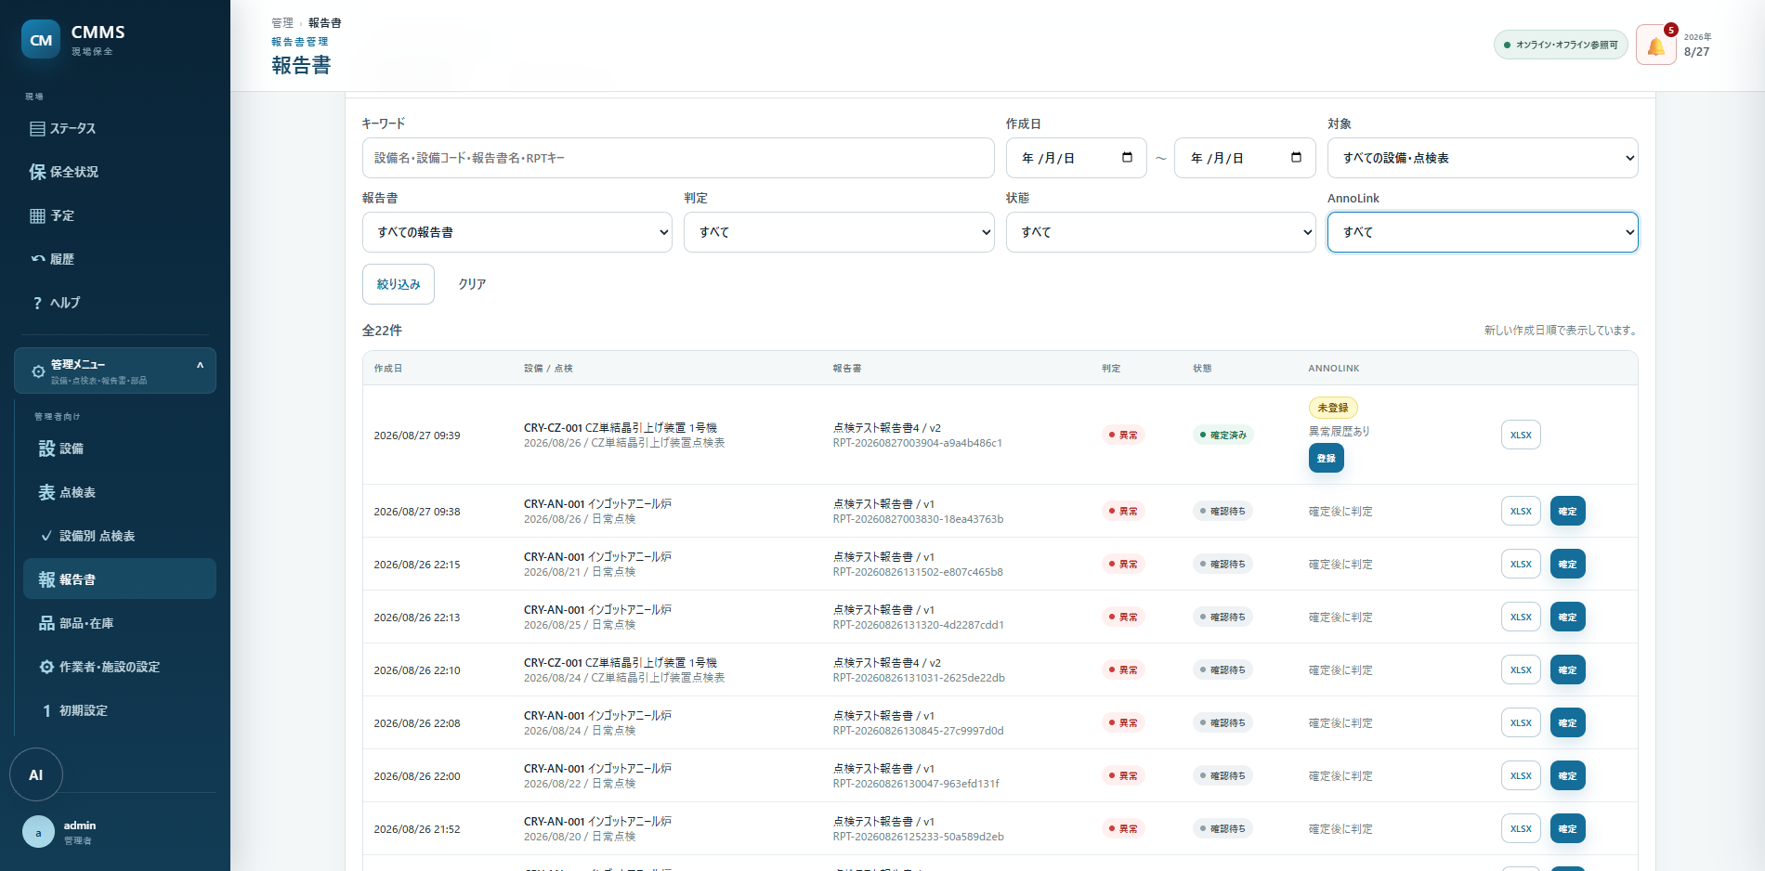Image resolution: width=1765 pixels, height=871 pixels.
Task: Click the 確定済み status badge
Action: coord(1222,435)
